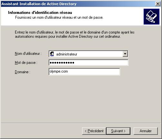Screen dimensions: 162x139
Task: Cancel the wizard with Annuler
Action: coord(146,131)
